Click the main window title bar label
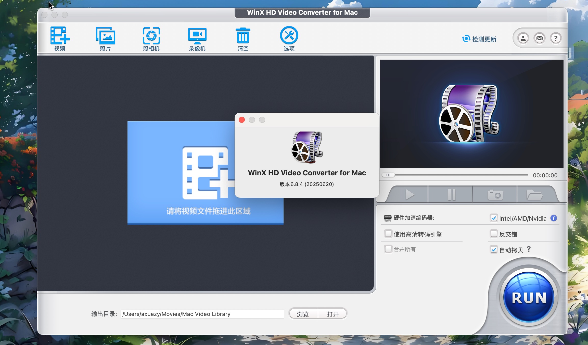 click(x=302, y=12)
